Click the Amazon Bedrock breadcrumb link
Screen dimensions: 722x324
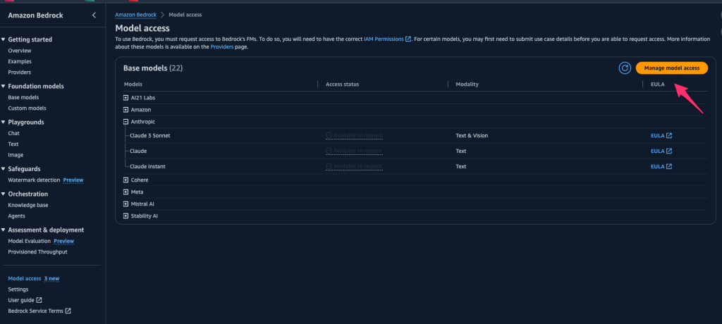click(135, 15)
